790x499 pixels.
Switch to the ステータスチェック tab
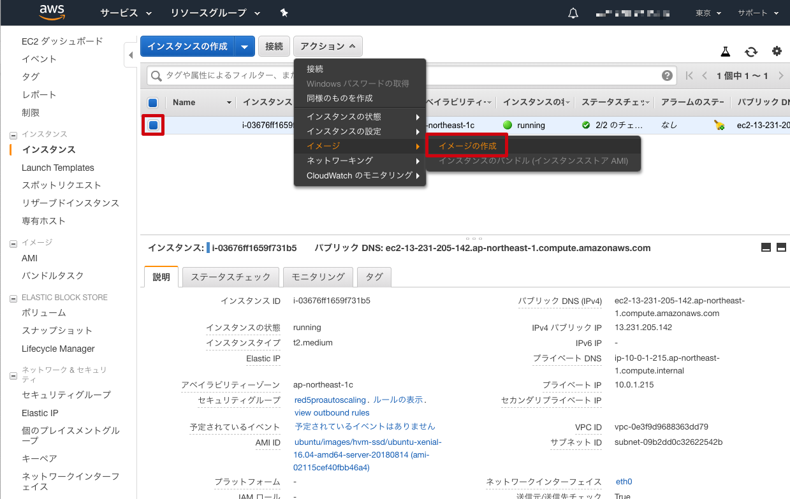(231, 277)
